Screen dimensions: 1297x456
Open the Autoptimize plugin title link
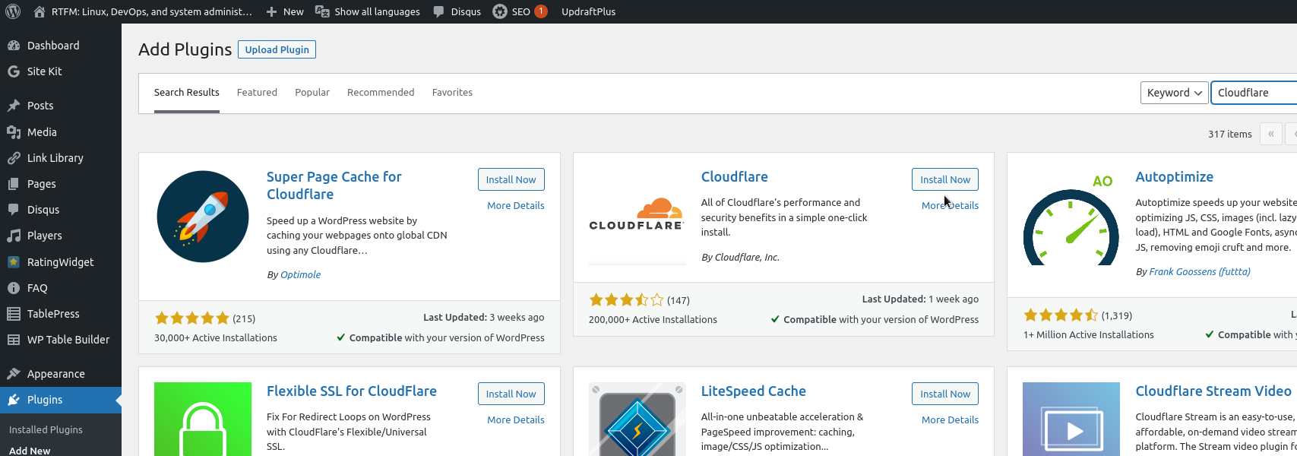tap(1175, 177)
